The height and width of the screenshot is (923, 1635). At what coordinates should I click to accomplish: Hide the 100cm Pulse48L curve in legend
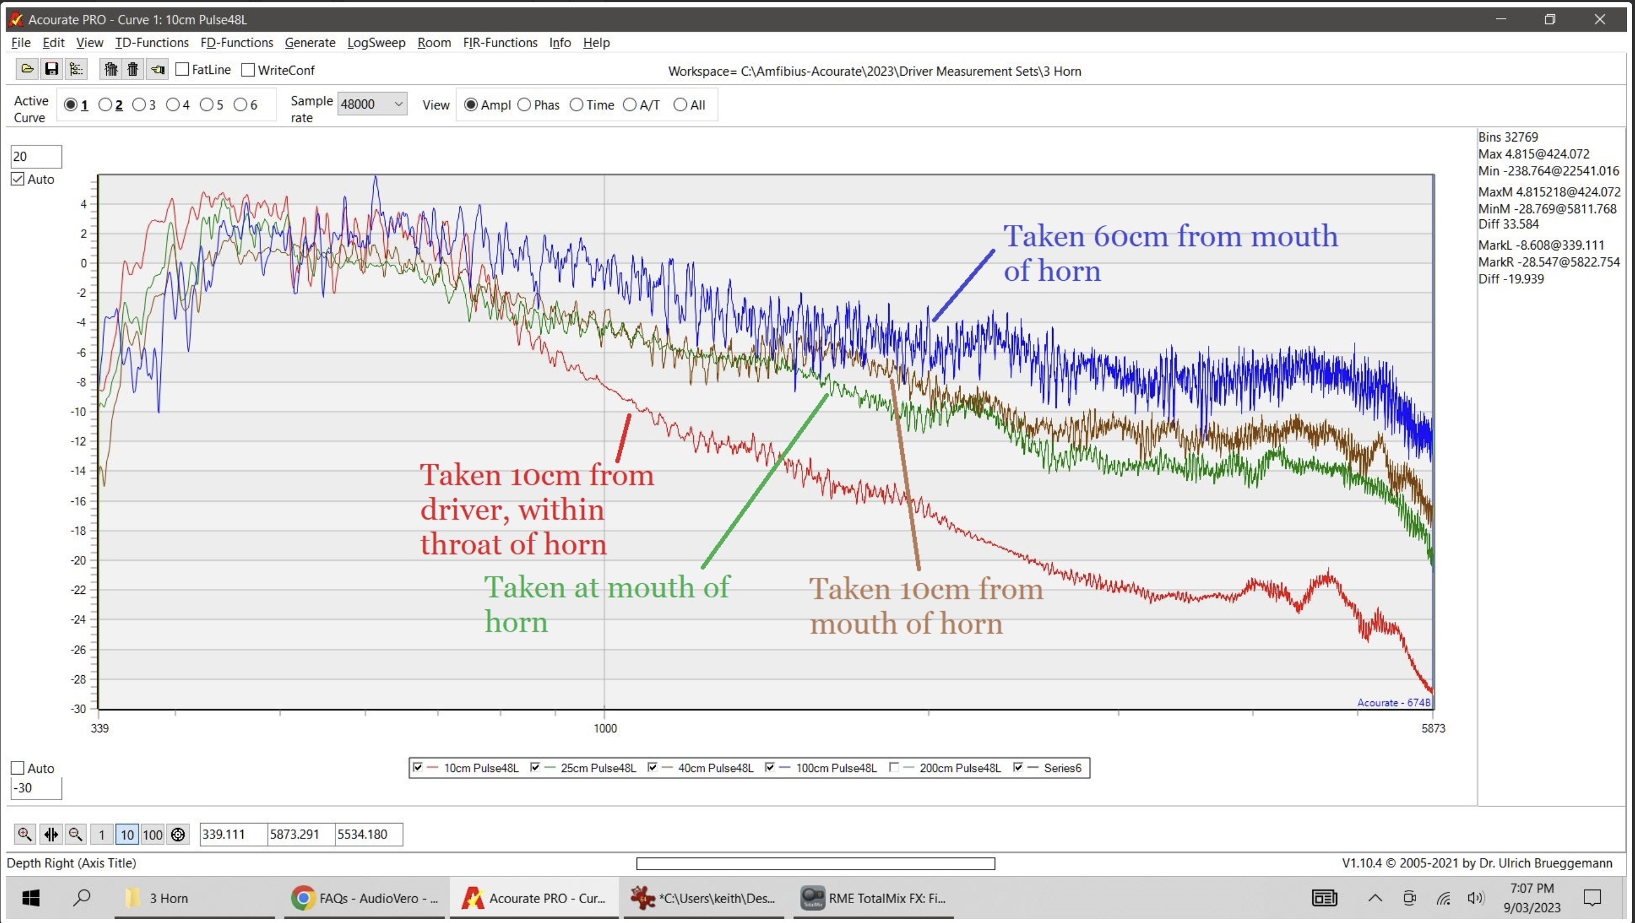(769, 768)
